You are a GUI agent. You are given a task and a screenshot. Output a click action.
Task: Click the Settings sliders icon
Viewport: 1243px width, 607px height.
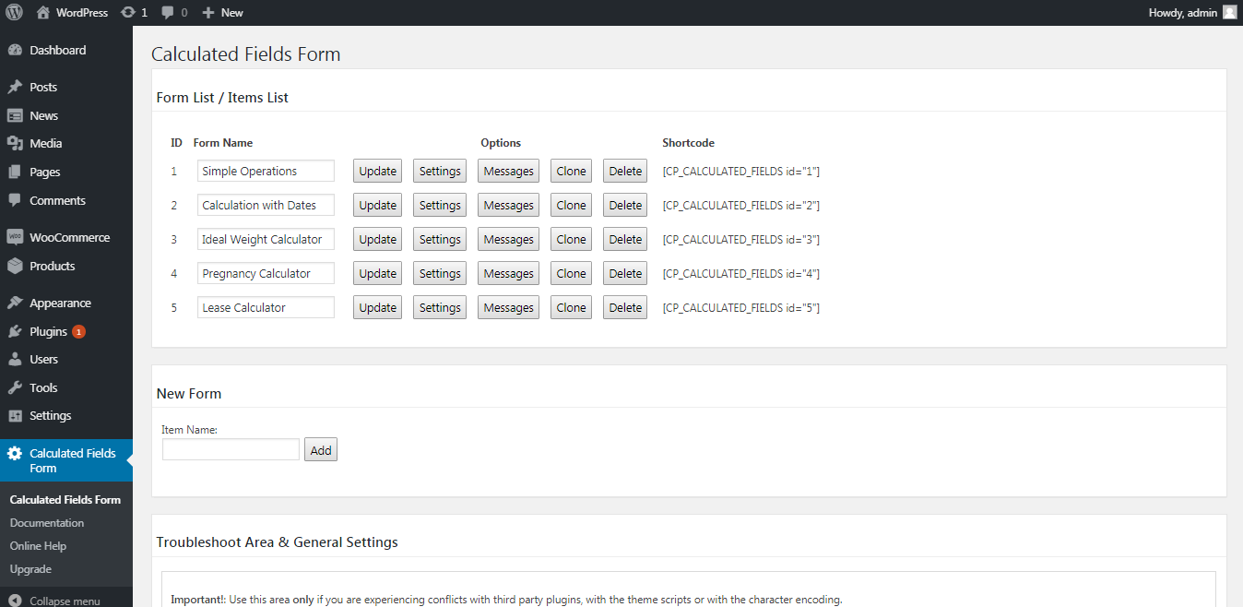pyautogui.click(x=15, y=415)
